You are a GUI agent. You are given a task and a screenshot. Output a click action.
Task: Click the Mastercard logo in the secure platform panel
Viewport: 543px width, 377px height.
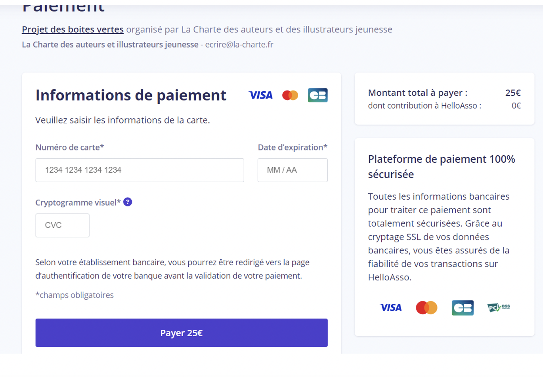(x=426, y=307)
